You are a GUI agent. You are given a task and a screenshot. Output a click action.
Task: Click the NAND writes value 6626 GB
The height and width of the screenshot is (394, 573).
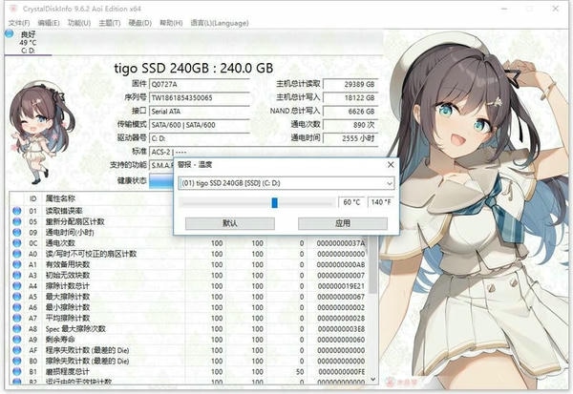tap(350, 112)
